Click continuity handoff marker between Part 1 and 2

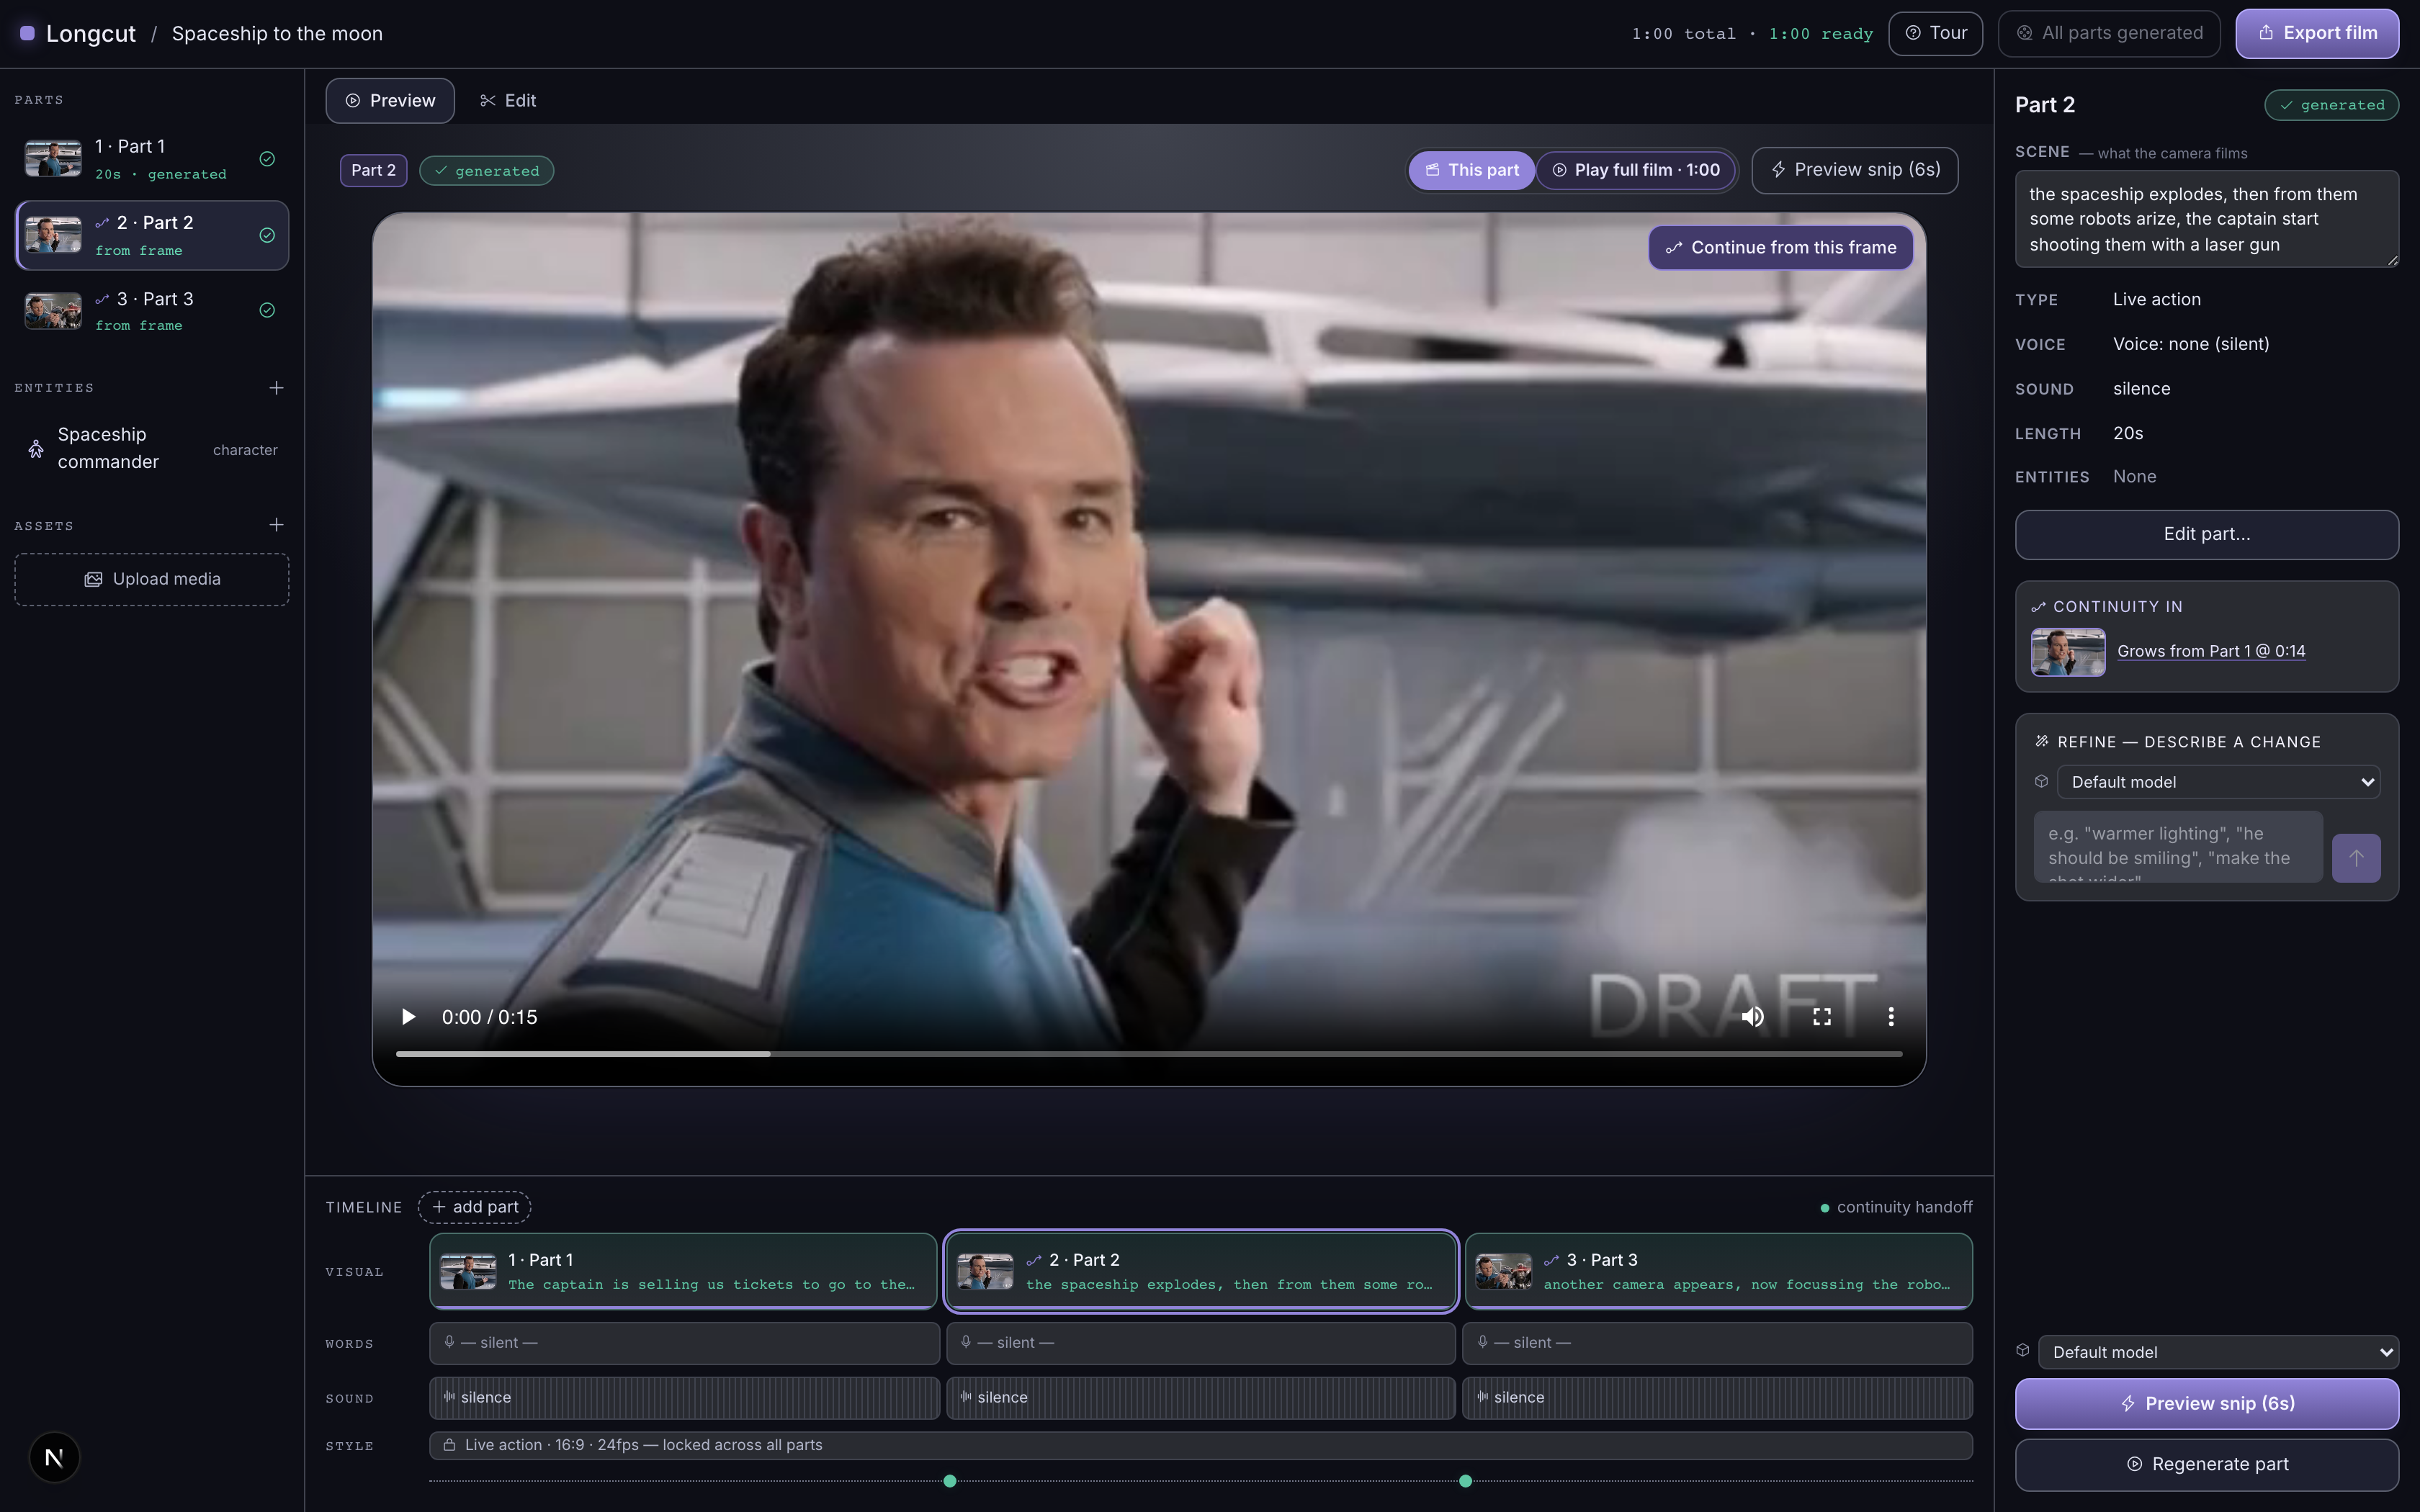tap(950, 1481)
